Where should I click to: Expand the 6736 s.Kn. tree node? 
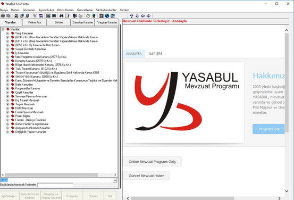tap(7, 37)
